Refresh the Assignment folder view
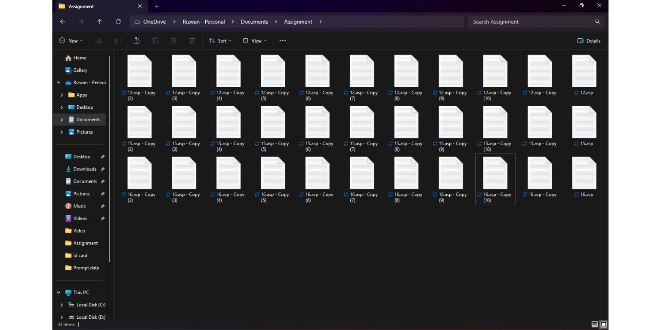Viewport: 661px width, 330px height. [x=118, y=21]
